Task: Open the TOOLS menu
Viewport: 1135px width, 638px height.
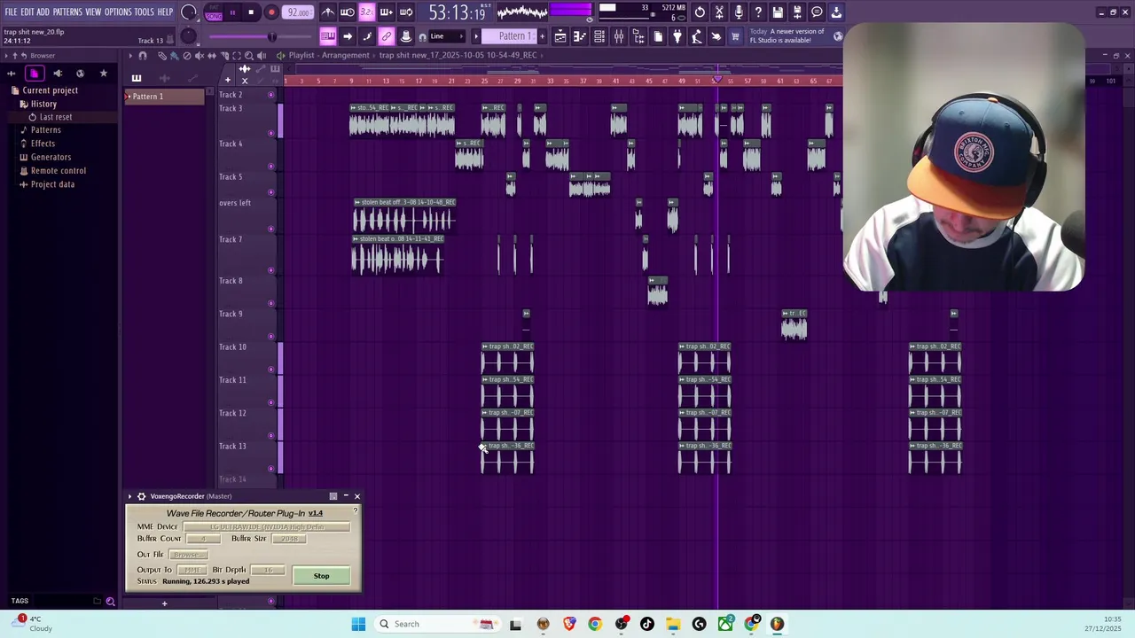Action: (x=145, y=12)
